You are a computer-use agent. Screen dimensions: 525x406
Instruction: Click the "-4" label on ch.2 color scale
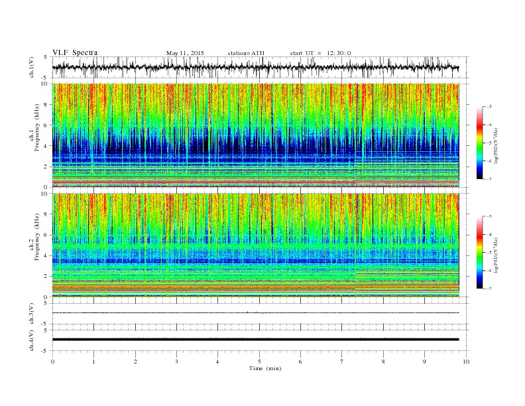coord(489,234)
